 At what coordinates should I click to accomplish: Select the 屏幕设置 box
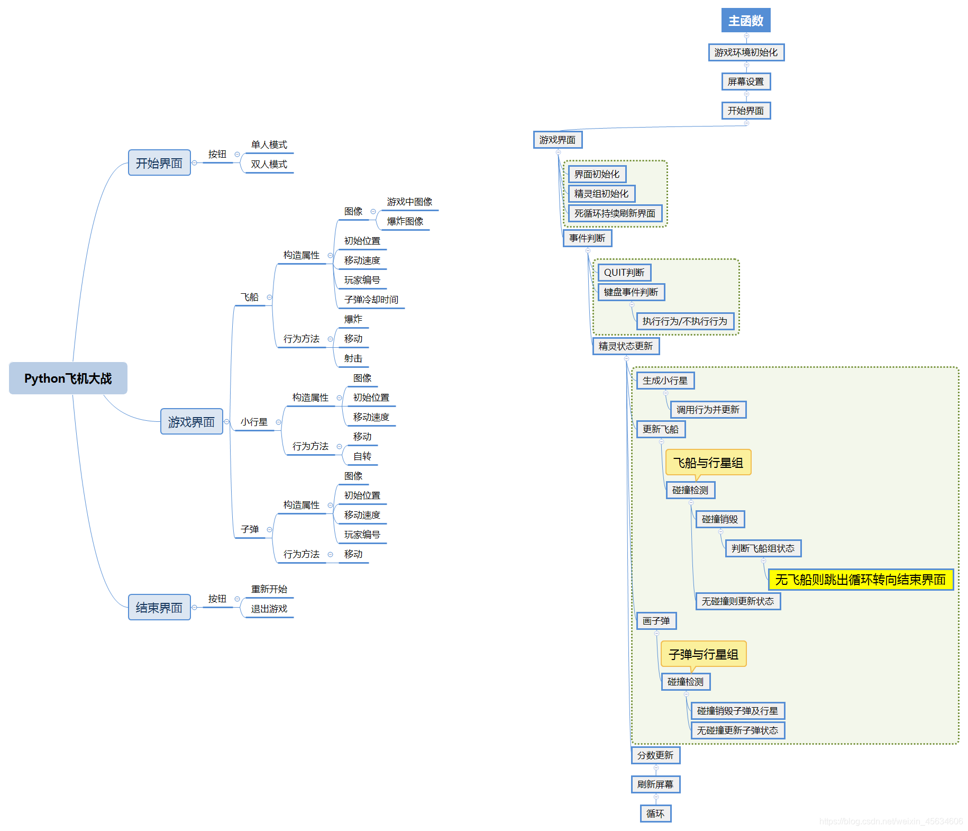746,82
